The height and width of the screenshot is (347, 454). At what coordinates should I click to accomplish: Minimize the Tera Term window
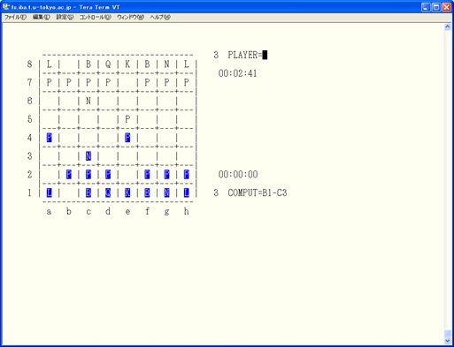(425, 7)
